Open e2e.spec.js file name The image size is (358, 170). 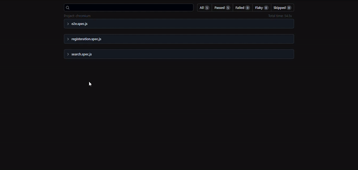pyautogui.click(x=80, y=24)
